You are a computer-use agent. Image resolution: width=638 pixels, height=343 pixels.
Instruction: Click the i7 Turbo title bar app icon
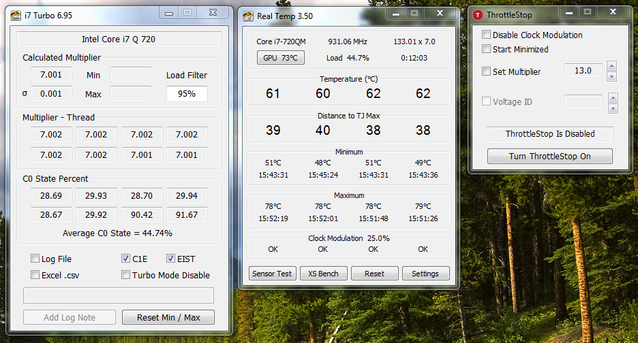pyautogui.click(x=16, y=16)
